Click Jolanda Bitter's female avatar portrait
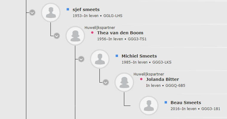This screenshot has height=119, width=227. (x=124, y=82)
